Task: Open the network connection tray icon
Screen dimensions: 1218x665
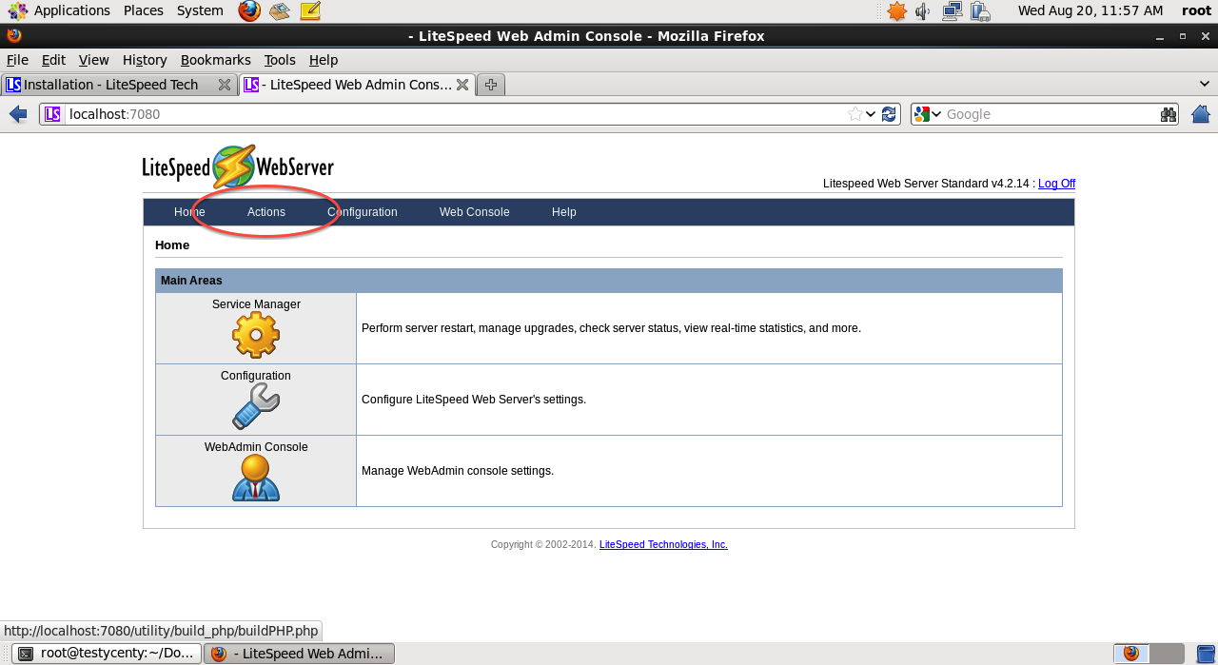Action: [953, 10]
